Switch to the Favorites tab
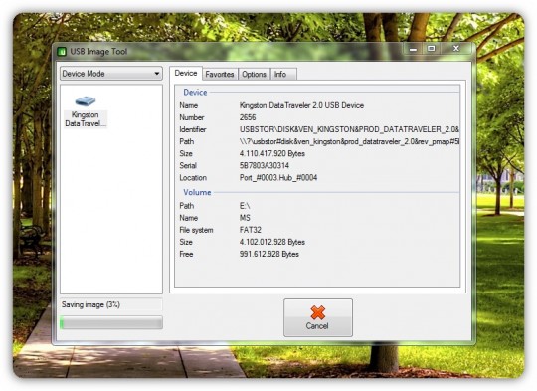This screenshot has width=537, height=391. tap(220, 74)
